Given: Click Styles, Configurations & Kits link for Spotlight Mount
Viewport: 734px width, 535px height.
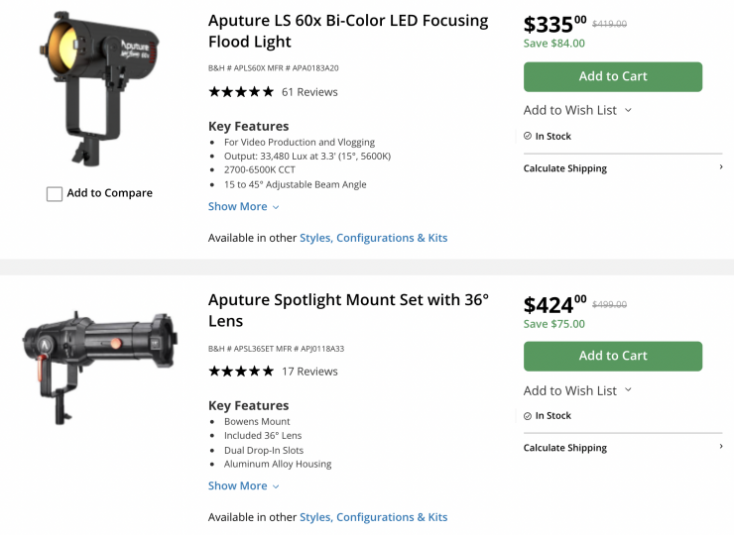Looking at the screenshot, I should [373, 517].
